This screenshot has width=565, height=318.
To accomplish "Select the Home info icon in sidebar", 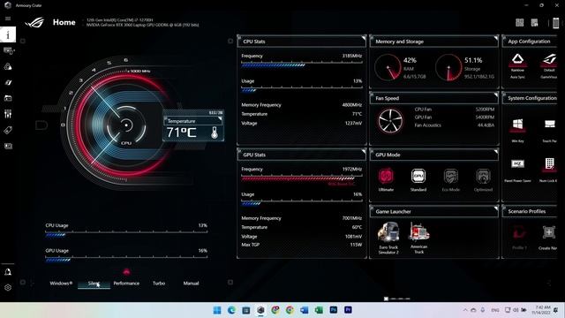I will (x=8, y=34).
